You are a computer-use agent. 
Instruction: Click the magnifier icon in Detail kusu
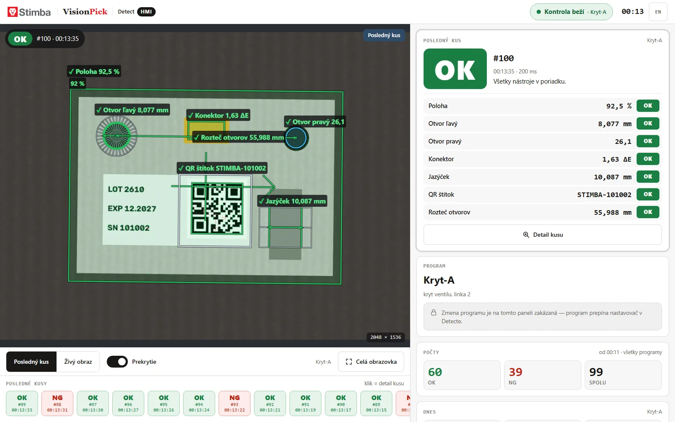[x=526, y=235]
